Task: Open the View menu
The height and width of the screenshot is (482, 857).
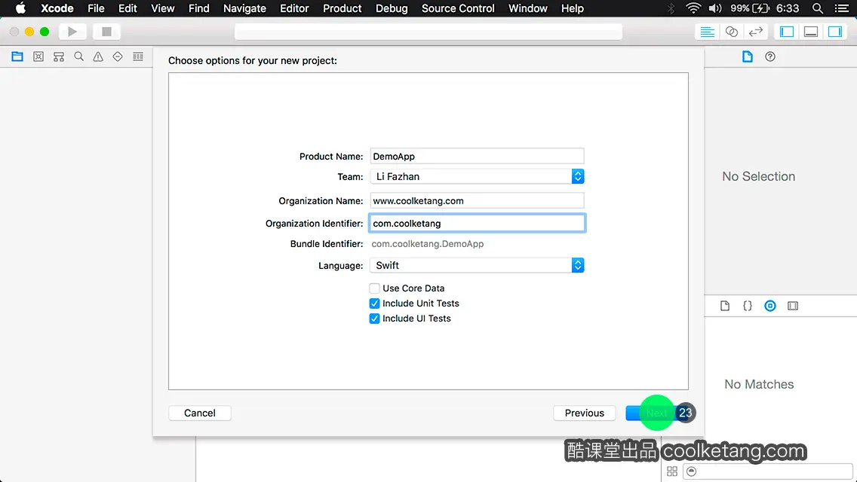Action: (163, 8)
